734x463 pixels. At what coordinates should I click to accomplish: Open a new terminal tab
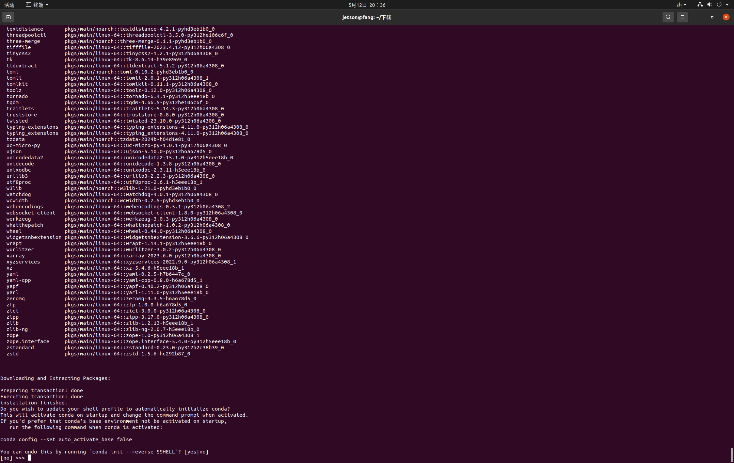(x=8, y=17)
